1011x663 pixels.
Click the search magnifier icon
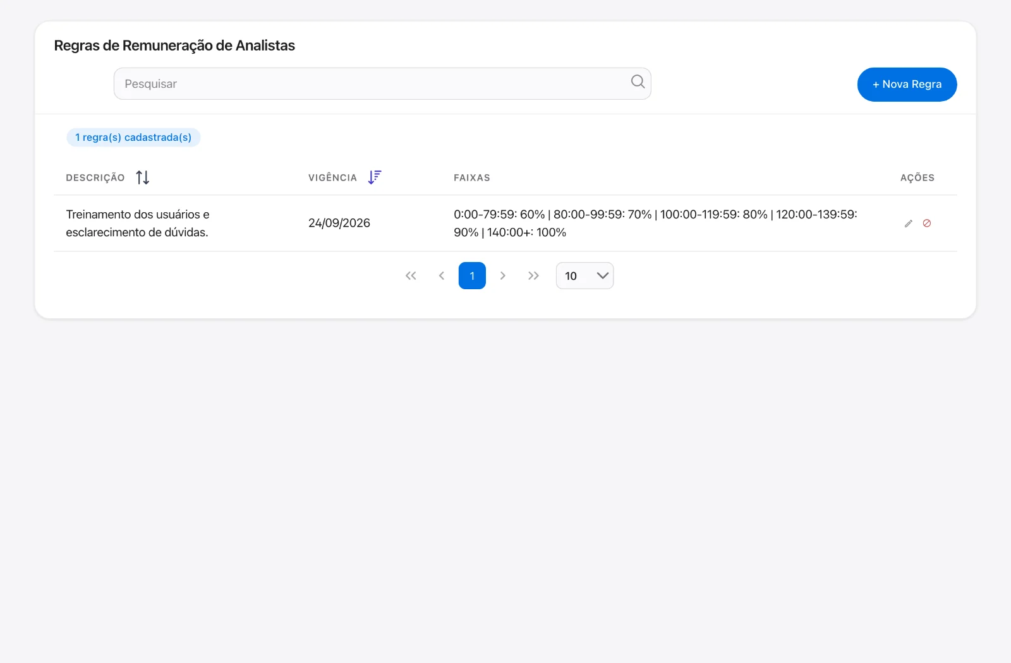638,81
